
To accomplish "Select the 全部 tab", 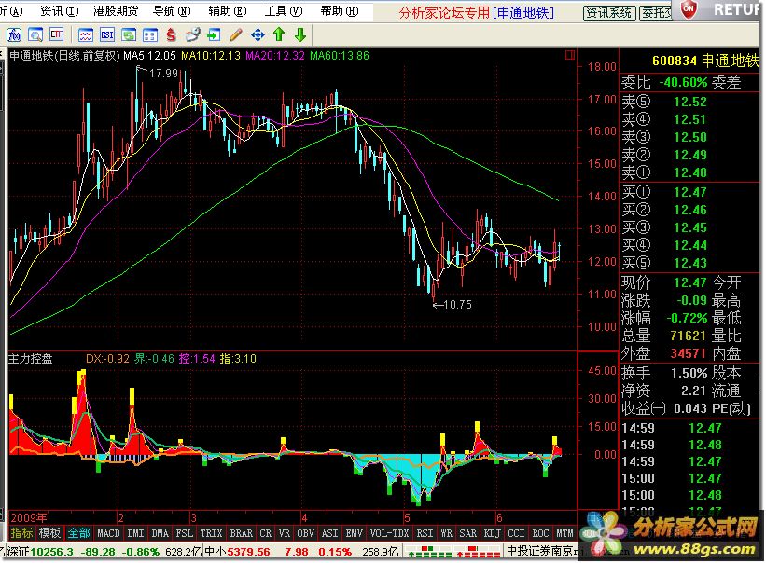I will tap(78, 533).
